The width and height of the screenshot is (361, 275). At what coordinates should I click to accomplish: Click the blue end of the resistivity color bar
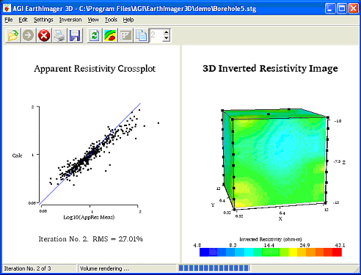pyautogui.click(x=204, y=252)
